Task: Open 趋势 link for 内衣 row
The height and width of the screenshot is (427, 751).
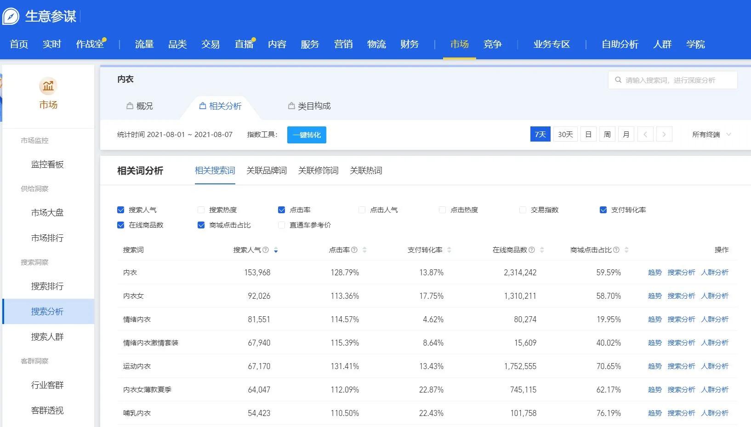Action: (x=655, y=273)
